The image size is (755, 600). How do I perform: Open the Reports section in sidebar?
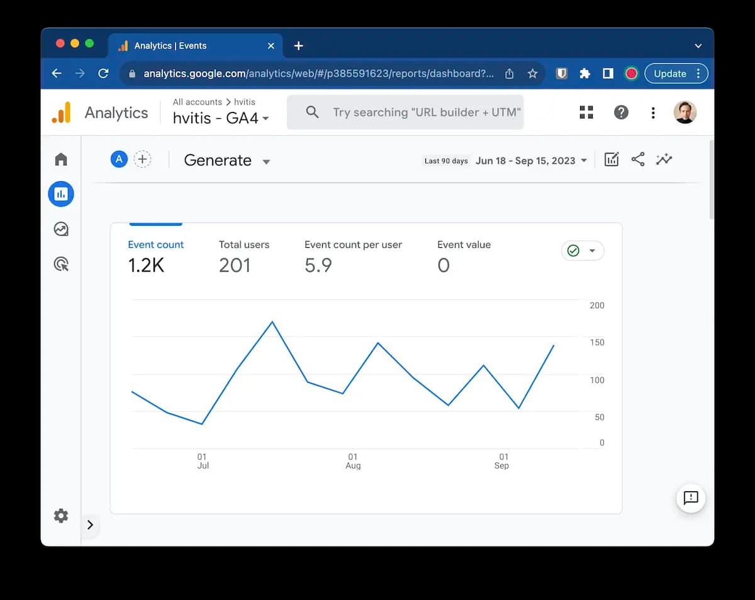pyautogui.click(x=61, y=194)
